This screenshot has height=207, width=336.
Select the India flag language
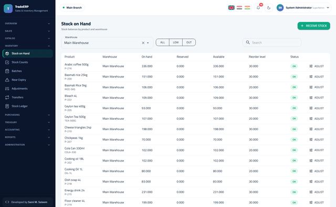[x=247, y=8]
